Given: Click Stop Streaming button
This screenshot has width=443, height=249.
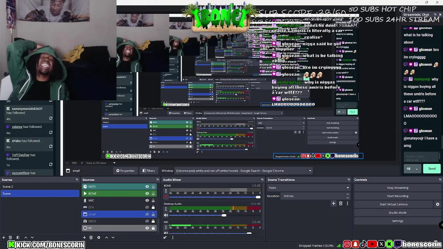Looking at the screenshot, I should point(398,188).
